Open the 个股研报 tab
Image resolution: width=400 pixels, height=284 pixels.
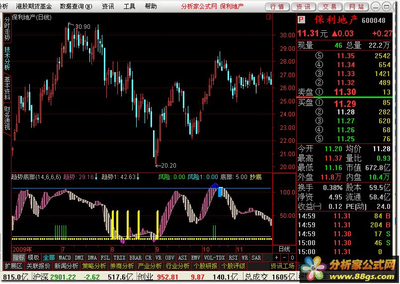tap(205, 266)
